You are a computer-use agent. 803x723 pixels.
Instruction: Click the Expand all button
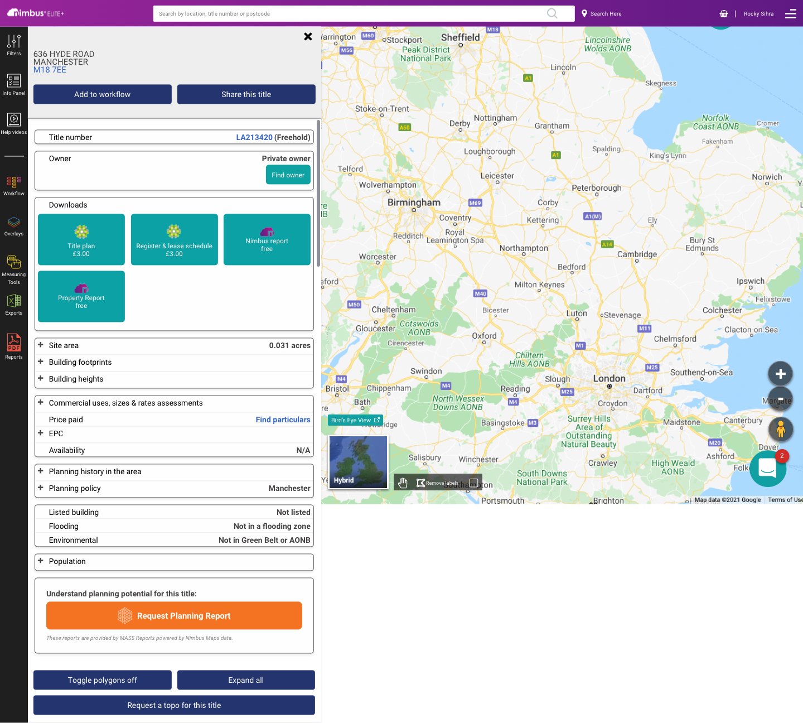tap(246, 680)
